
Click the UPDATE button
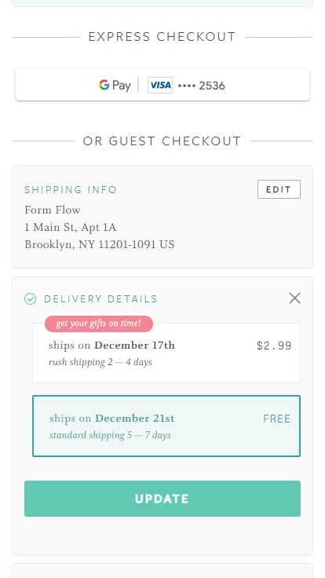[162, 499]
